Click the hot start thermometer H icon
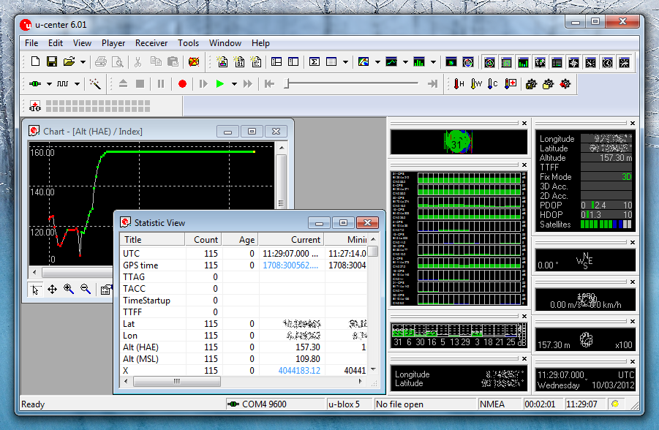This screenshot has width=659, height=430. (x=459, y=84)
